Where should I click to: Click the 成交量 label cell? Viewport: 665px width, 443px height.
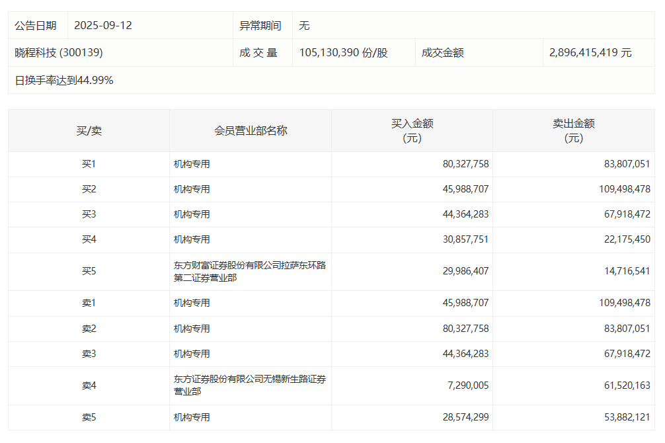pos(262,53)
